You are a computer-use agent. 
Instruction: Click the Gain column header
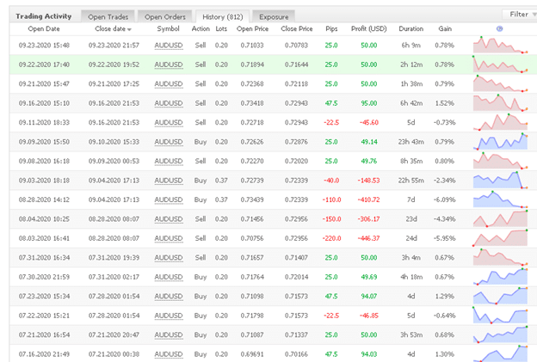[x=444, y=28]
